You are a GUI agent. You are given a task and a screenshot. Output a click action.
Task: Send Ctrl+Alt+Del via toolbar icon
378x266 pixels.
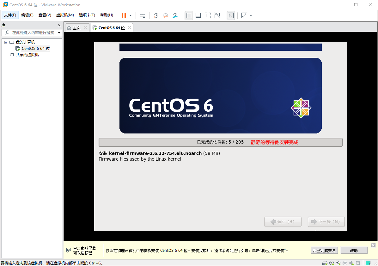tap(143, 15)
